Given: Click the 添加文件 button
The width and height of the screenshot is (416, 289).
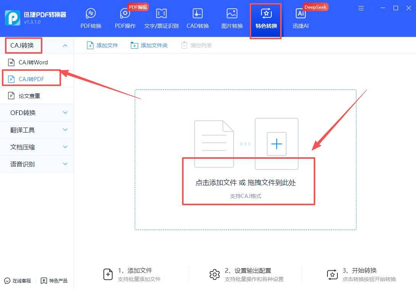Looking at the screenshot, I should click(x=102, y=45).
